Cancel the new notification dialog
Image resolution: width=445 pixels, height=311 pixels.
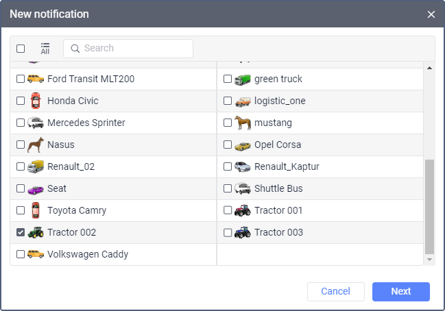pyautogui.click(x=335, y=291)
